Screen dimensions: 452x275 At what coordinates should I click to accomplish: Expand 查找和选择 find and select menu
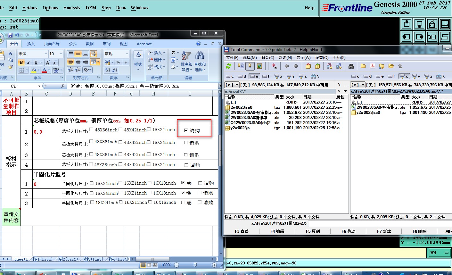pyautogui.click(x=200, y=62)
